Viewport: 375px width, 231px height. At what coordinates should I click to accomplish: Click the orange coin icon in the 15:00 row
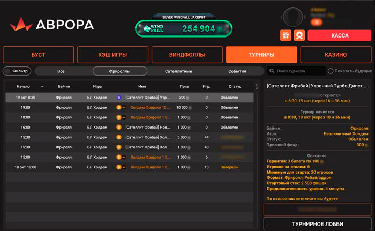point(118,157)
